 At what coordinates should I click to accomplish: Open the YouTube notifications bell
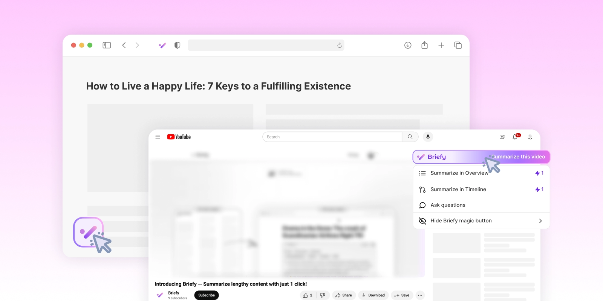pos(515,137)
